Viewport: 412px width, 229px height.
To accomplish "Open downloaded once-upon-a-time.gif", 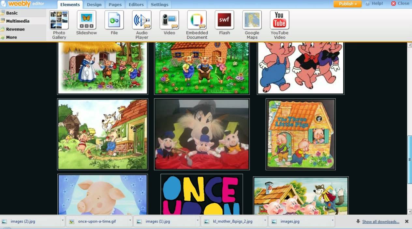I will point(97,222).
